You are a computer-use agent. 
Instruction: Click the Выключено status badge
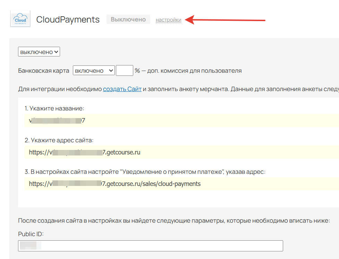point(128,19)
